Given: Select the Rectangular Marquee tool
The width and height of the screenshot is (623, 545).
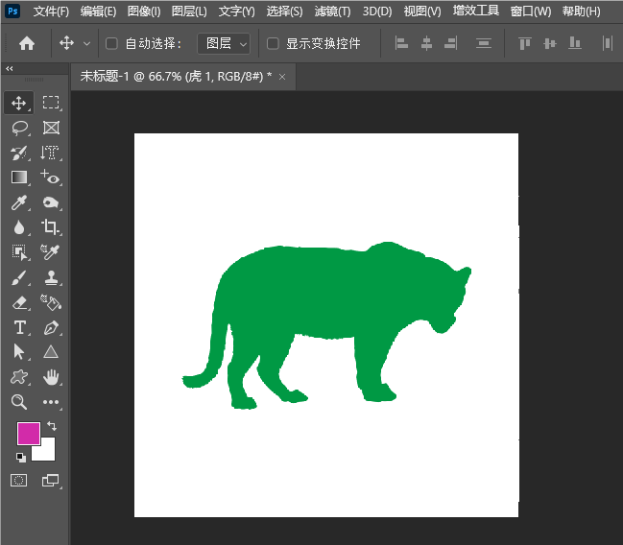Looking at the screenshot, I should (x=51, y=103).
